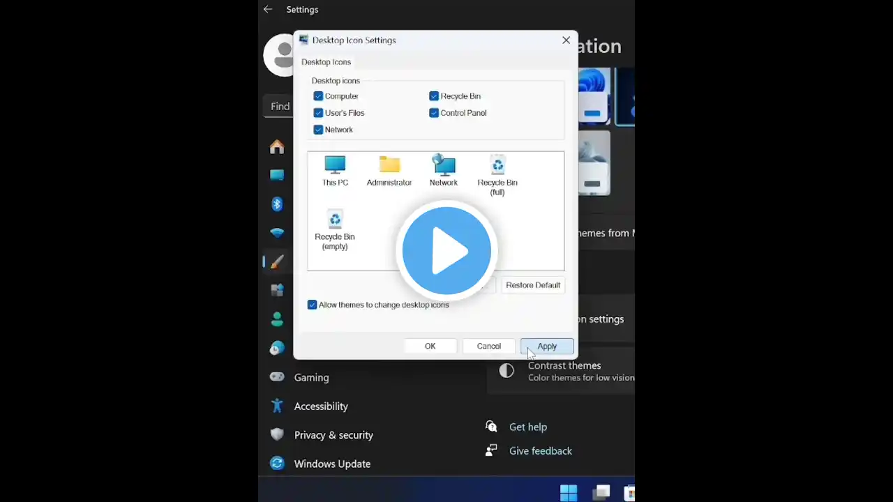Click the Restore Default button

(x=533, y=285)
